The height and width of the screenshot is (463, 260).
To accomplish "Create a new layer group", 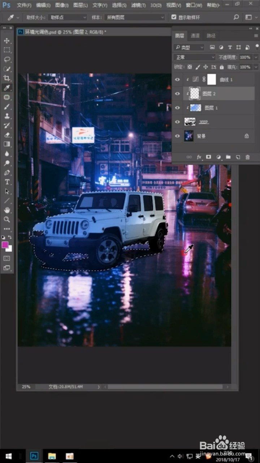I will [228, 157].
